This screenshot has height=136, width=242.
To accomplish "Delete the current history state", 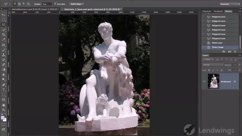I will (x=235, y=51).
